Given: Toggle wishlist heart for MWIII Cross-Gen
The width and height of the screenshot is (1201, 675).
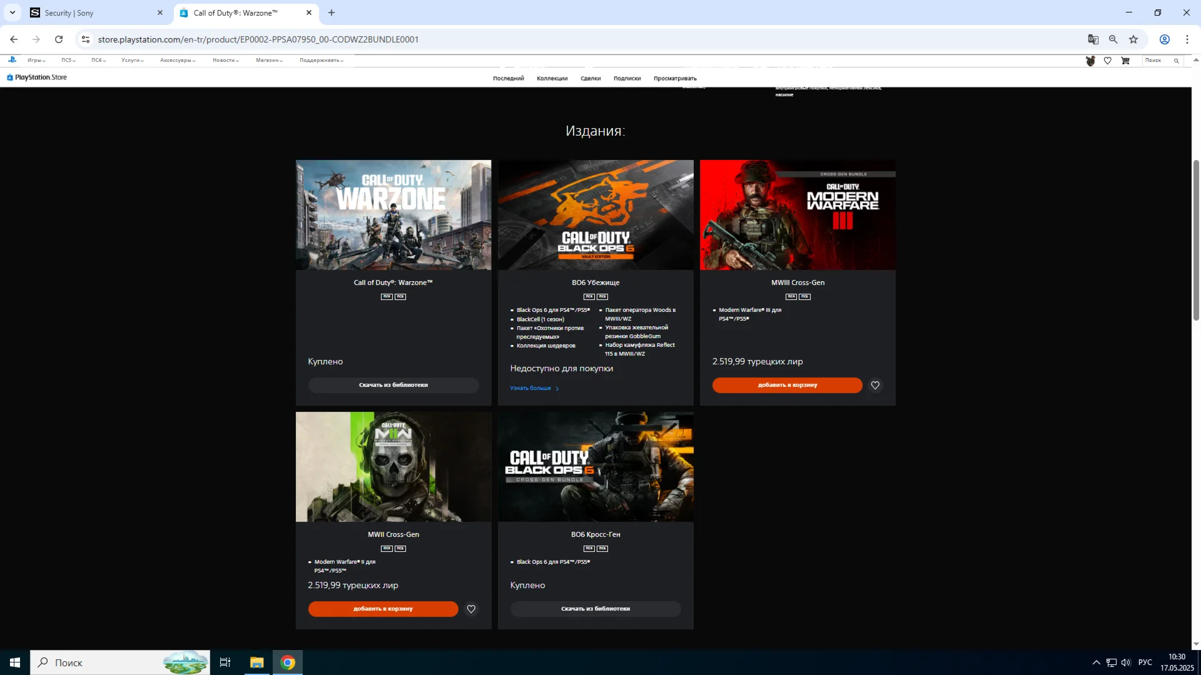Looking at the screenshot, I should tap(875, 386).
